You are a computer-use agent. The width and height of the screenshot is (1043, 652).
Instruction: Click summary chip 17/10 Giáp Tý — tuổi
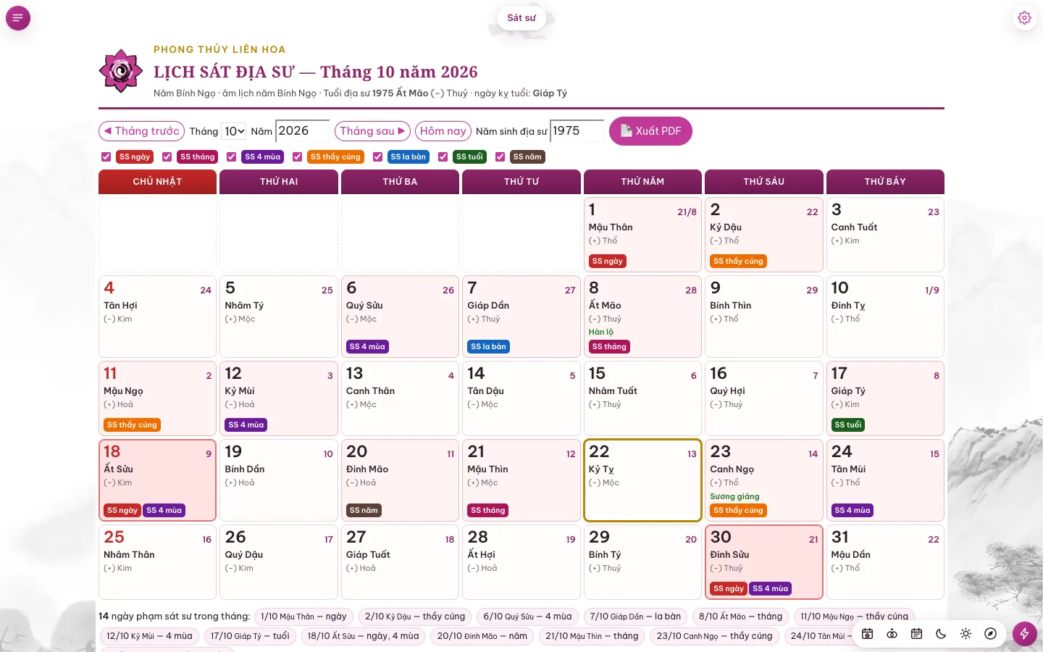(250, 636)
